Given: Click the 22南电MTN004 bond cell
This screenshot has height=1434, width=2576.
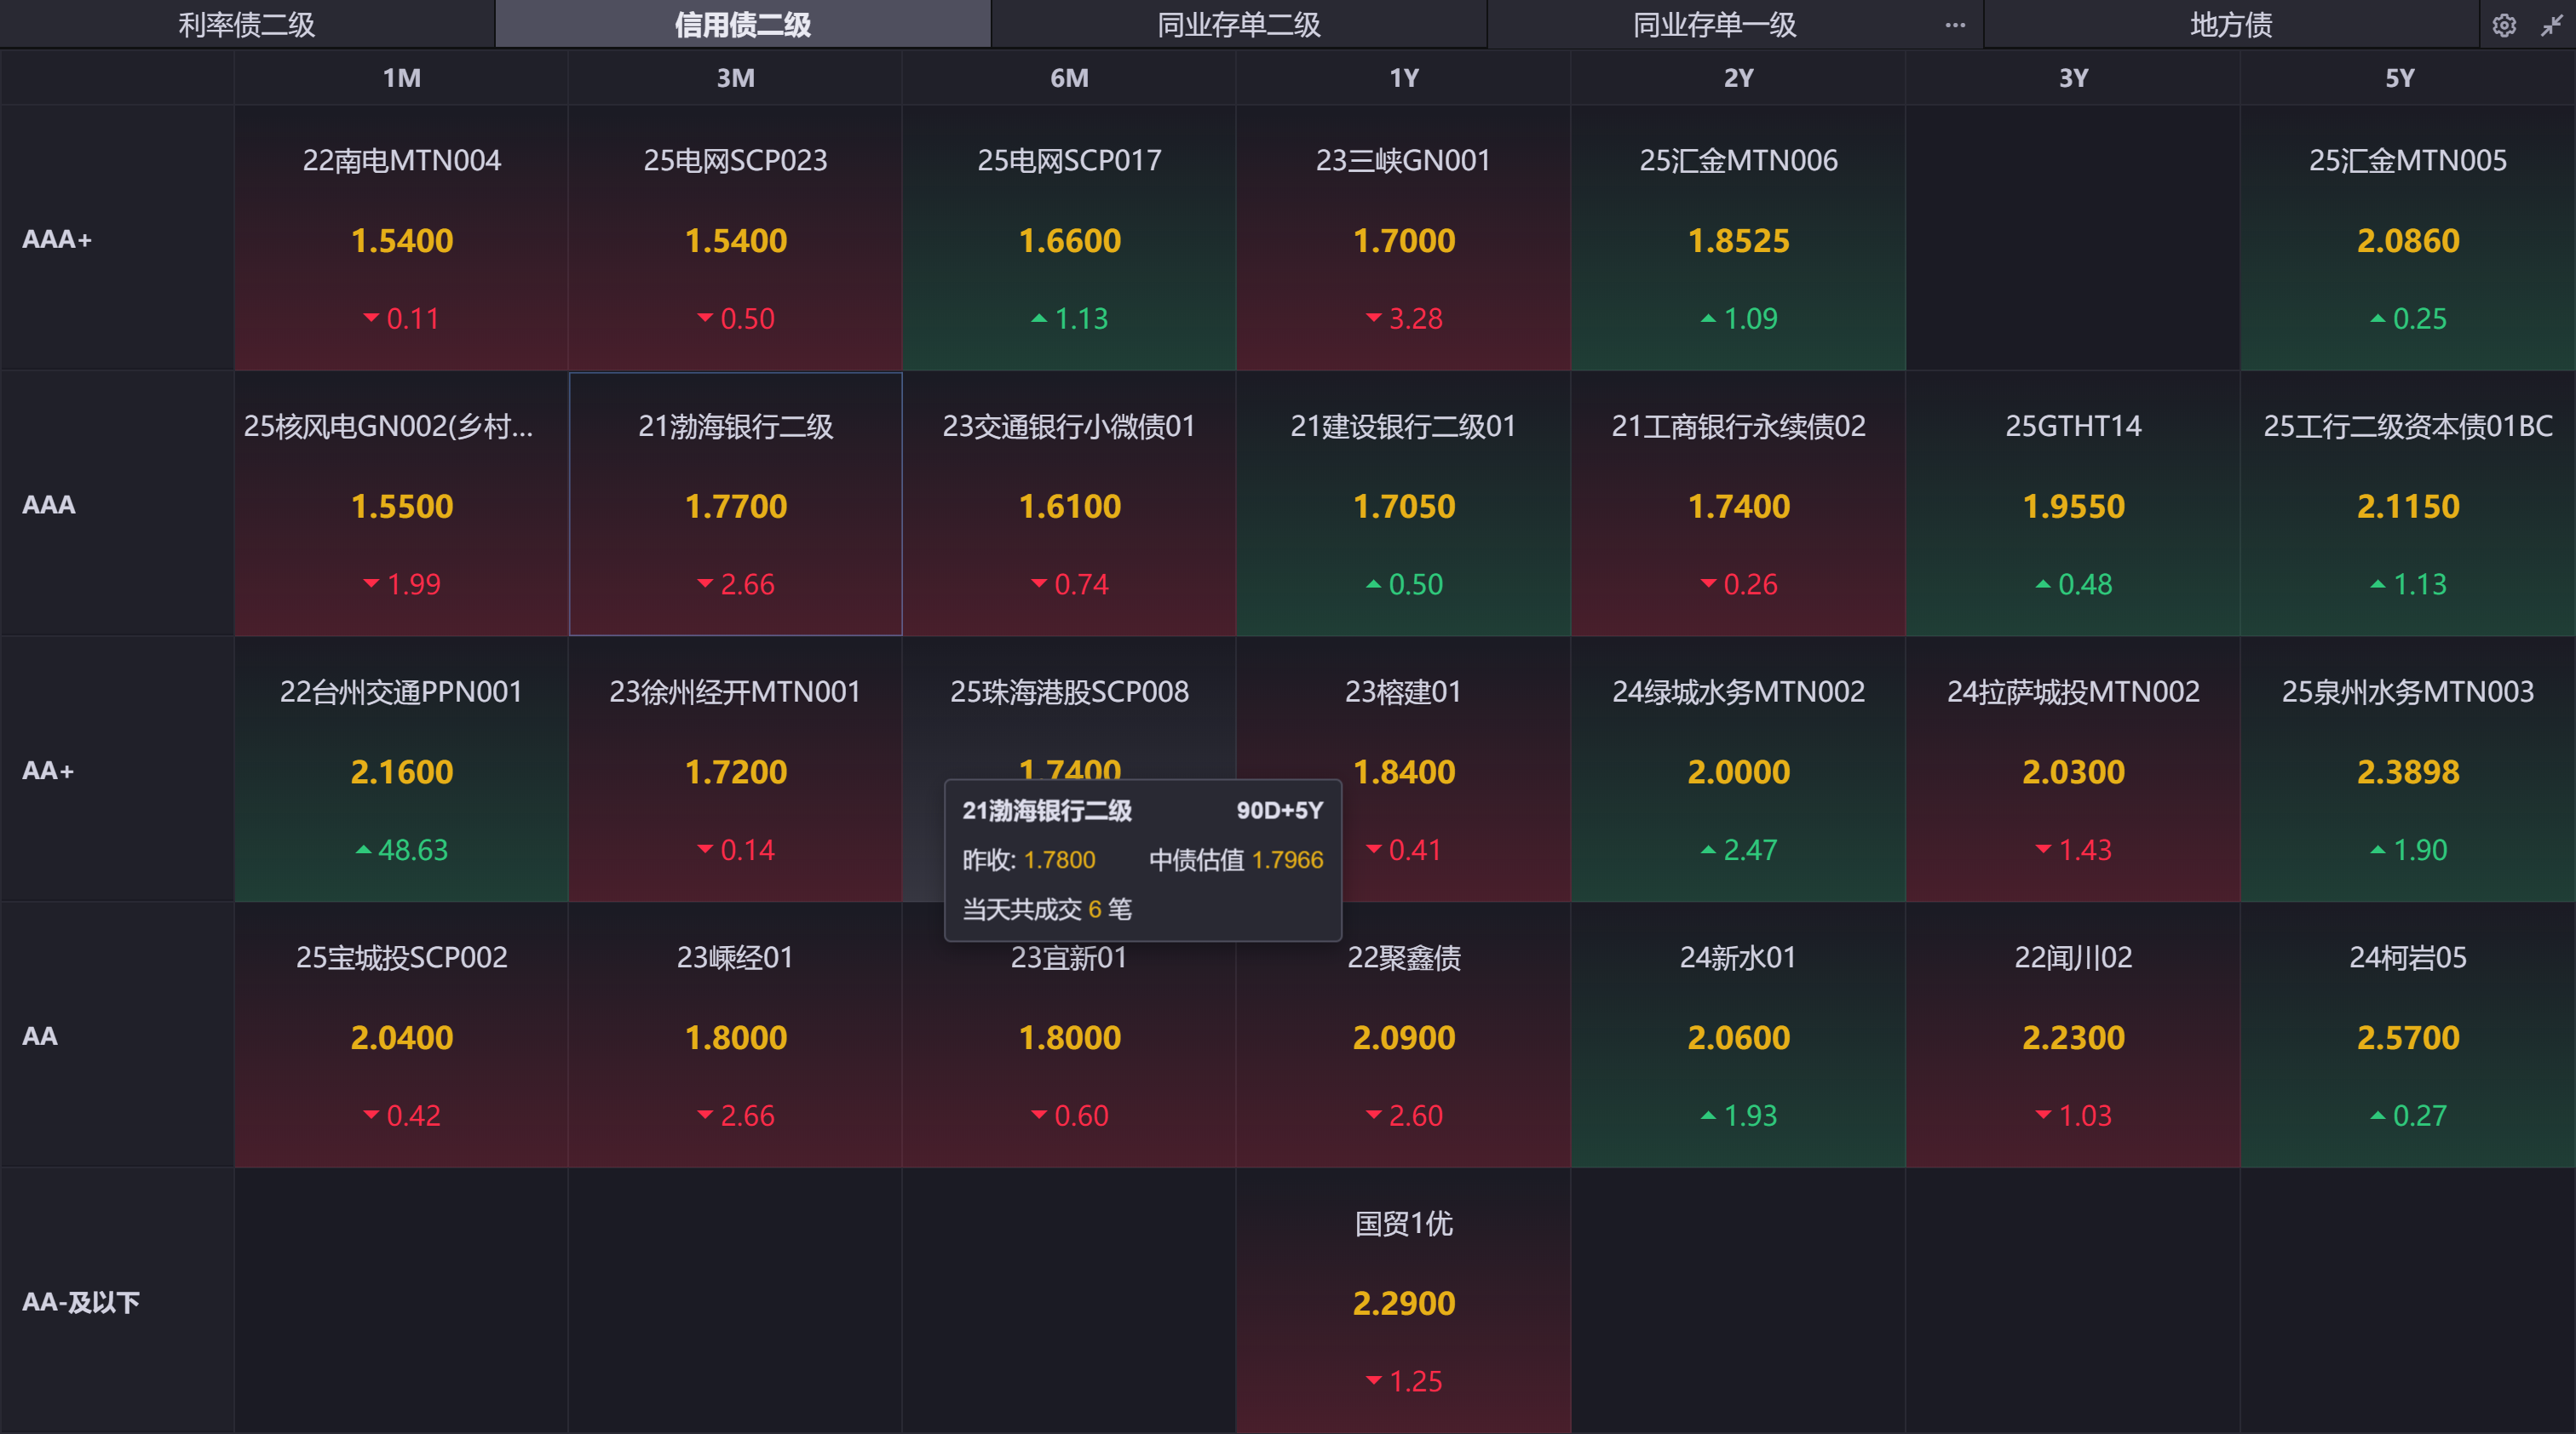Looking at the screenshot, I should (x=401, y=238).
